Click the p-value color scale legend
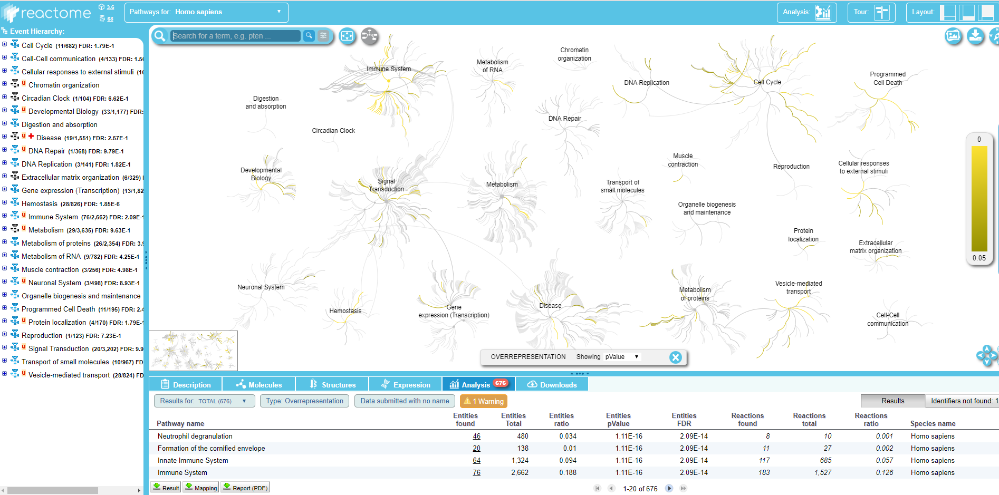The height and width of the screenshot is (495, 999). (x=979, y=199)
